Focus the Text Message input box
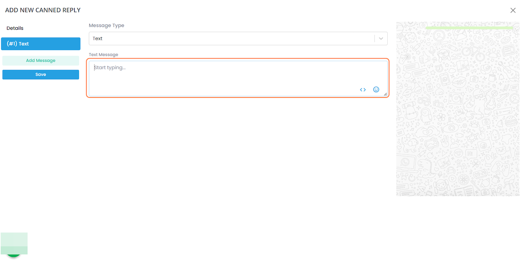The width and height of the screenshot is (521, 260). coord(238,78)
